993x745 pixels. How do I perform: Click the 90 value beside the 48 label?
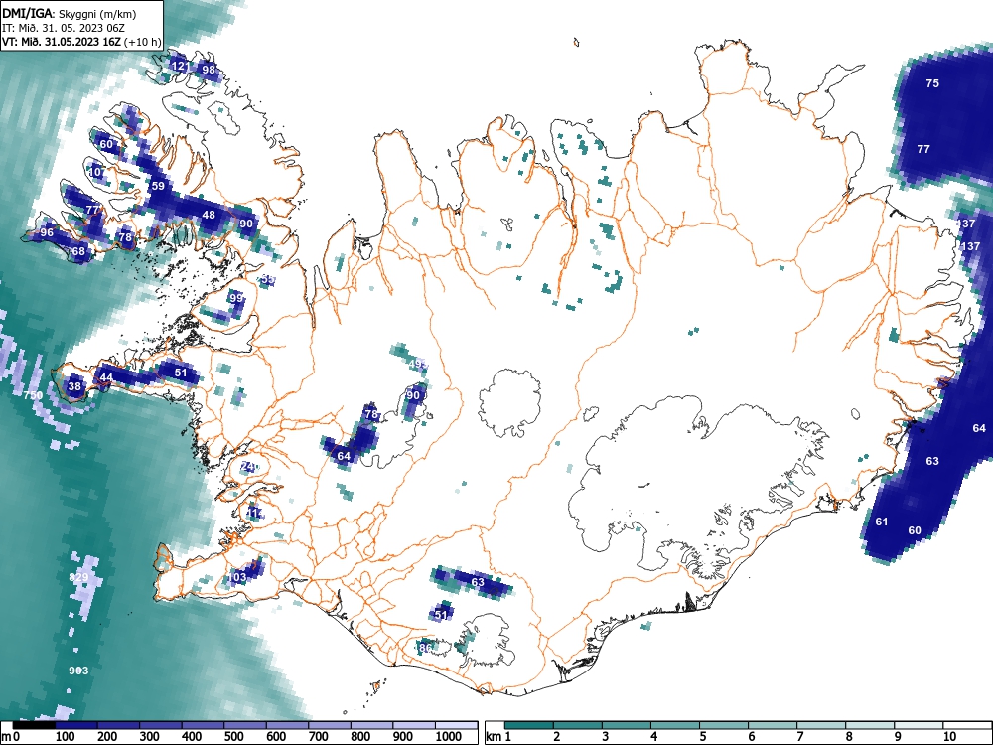pos(245,223)
